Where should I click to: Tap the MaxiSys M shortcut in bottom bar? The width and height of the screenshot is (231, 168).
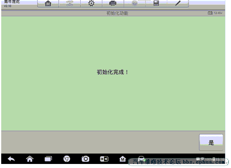click(x=122, y=159)
